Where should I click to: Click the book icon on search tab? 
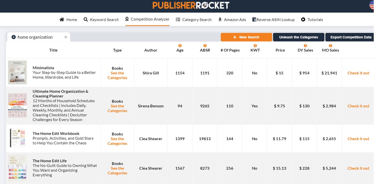13,37
